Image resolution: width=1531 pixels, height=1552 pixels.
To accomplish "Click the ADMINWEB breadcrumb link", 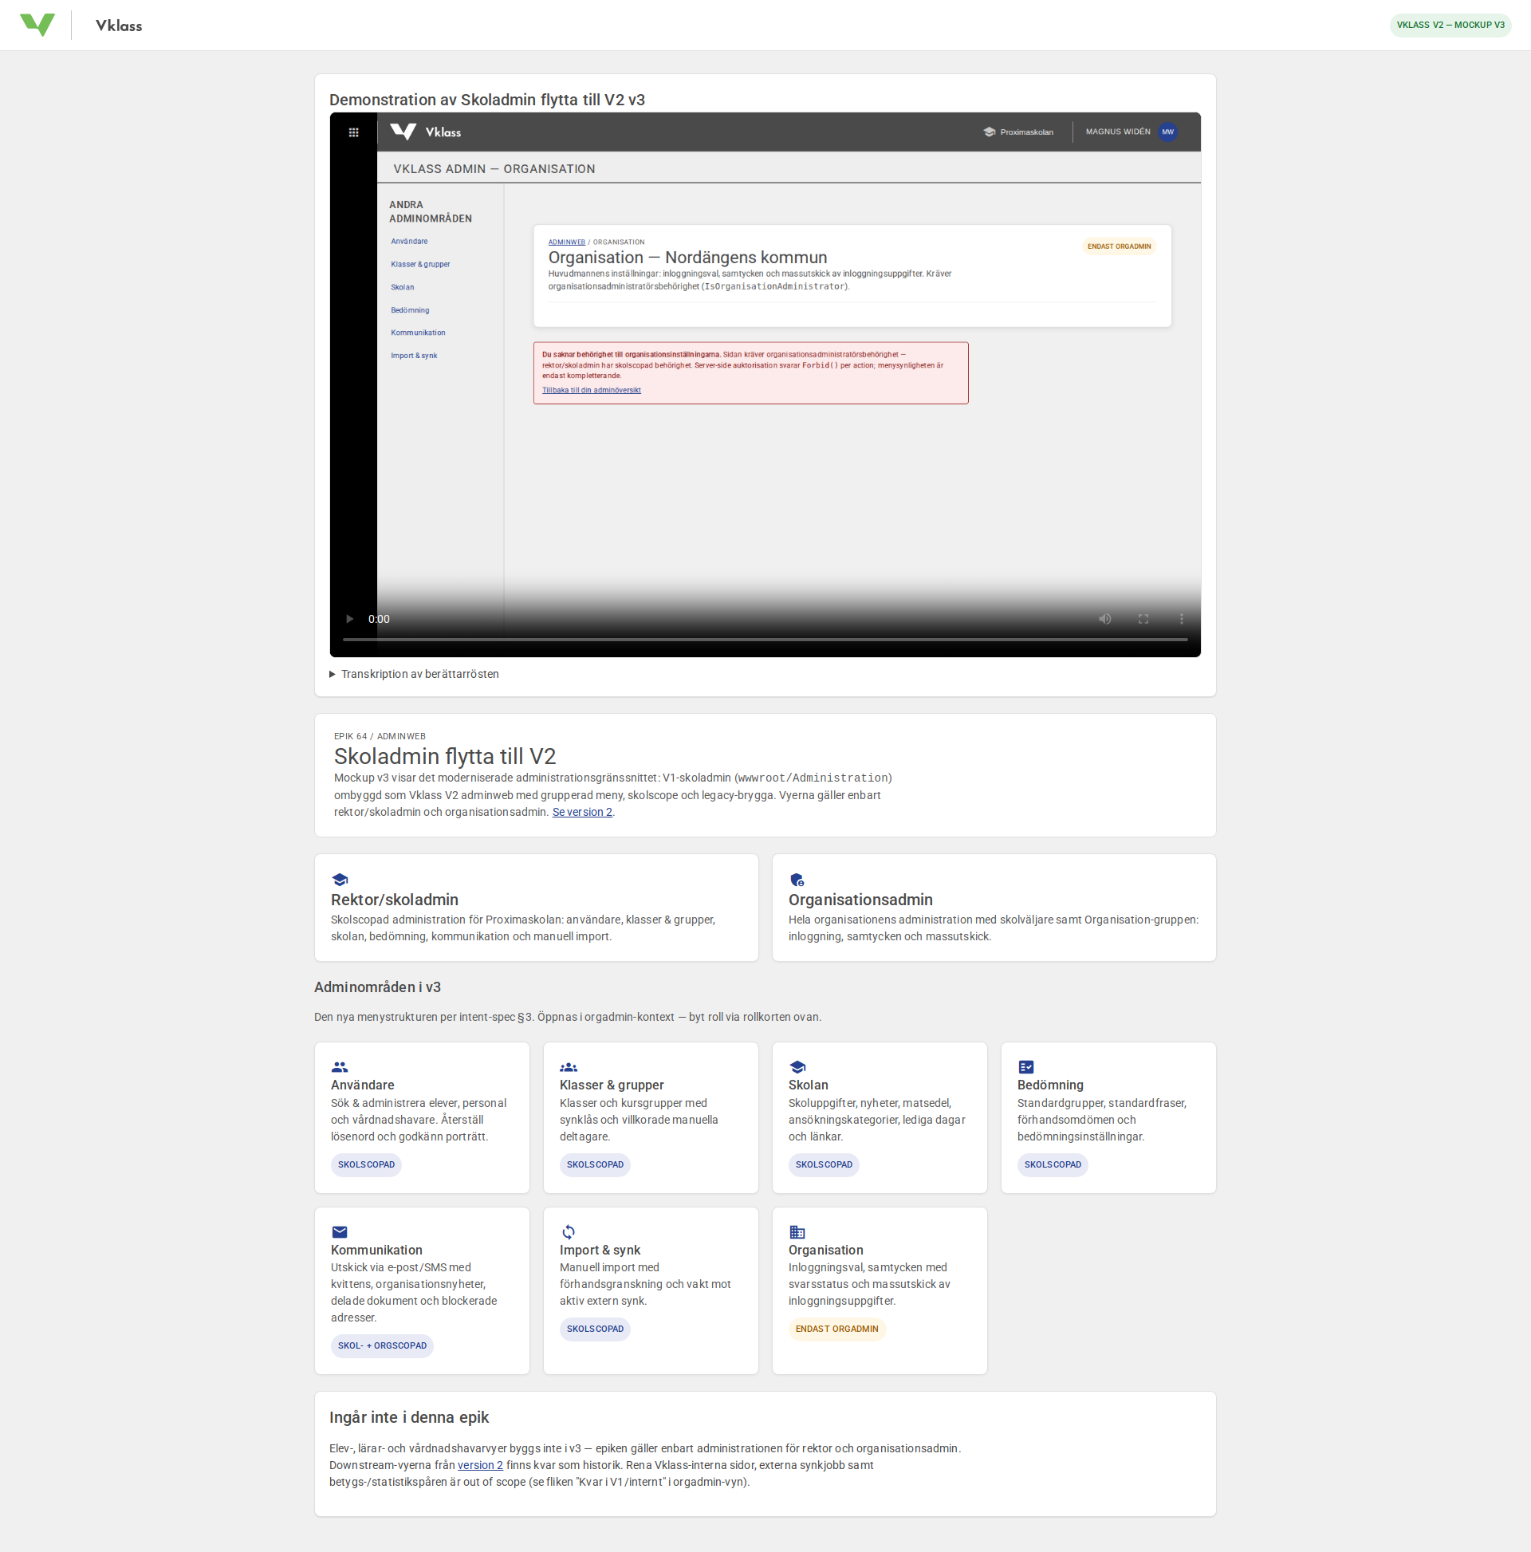I will [566, 242].
